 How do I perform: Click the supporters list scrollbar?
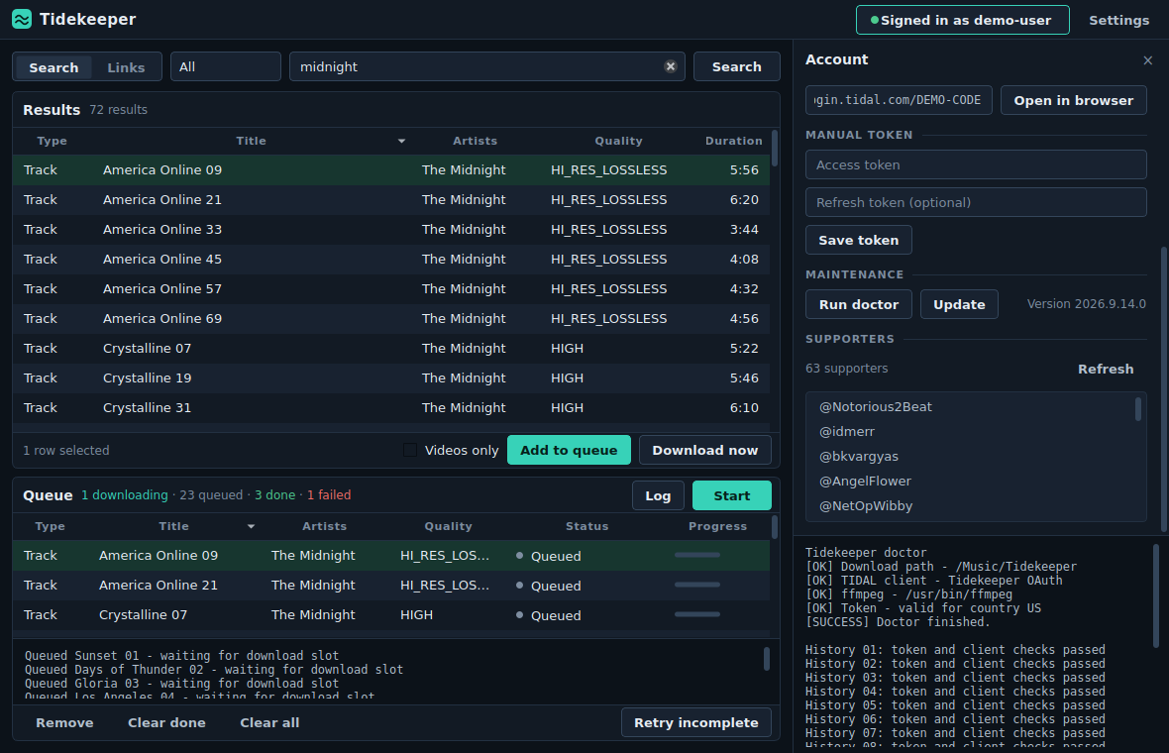(1137, 408)
